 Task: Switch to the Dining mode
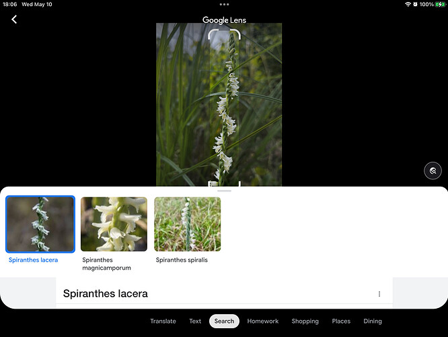pyautogui.click(x=373, y=321)
